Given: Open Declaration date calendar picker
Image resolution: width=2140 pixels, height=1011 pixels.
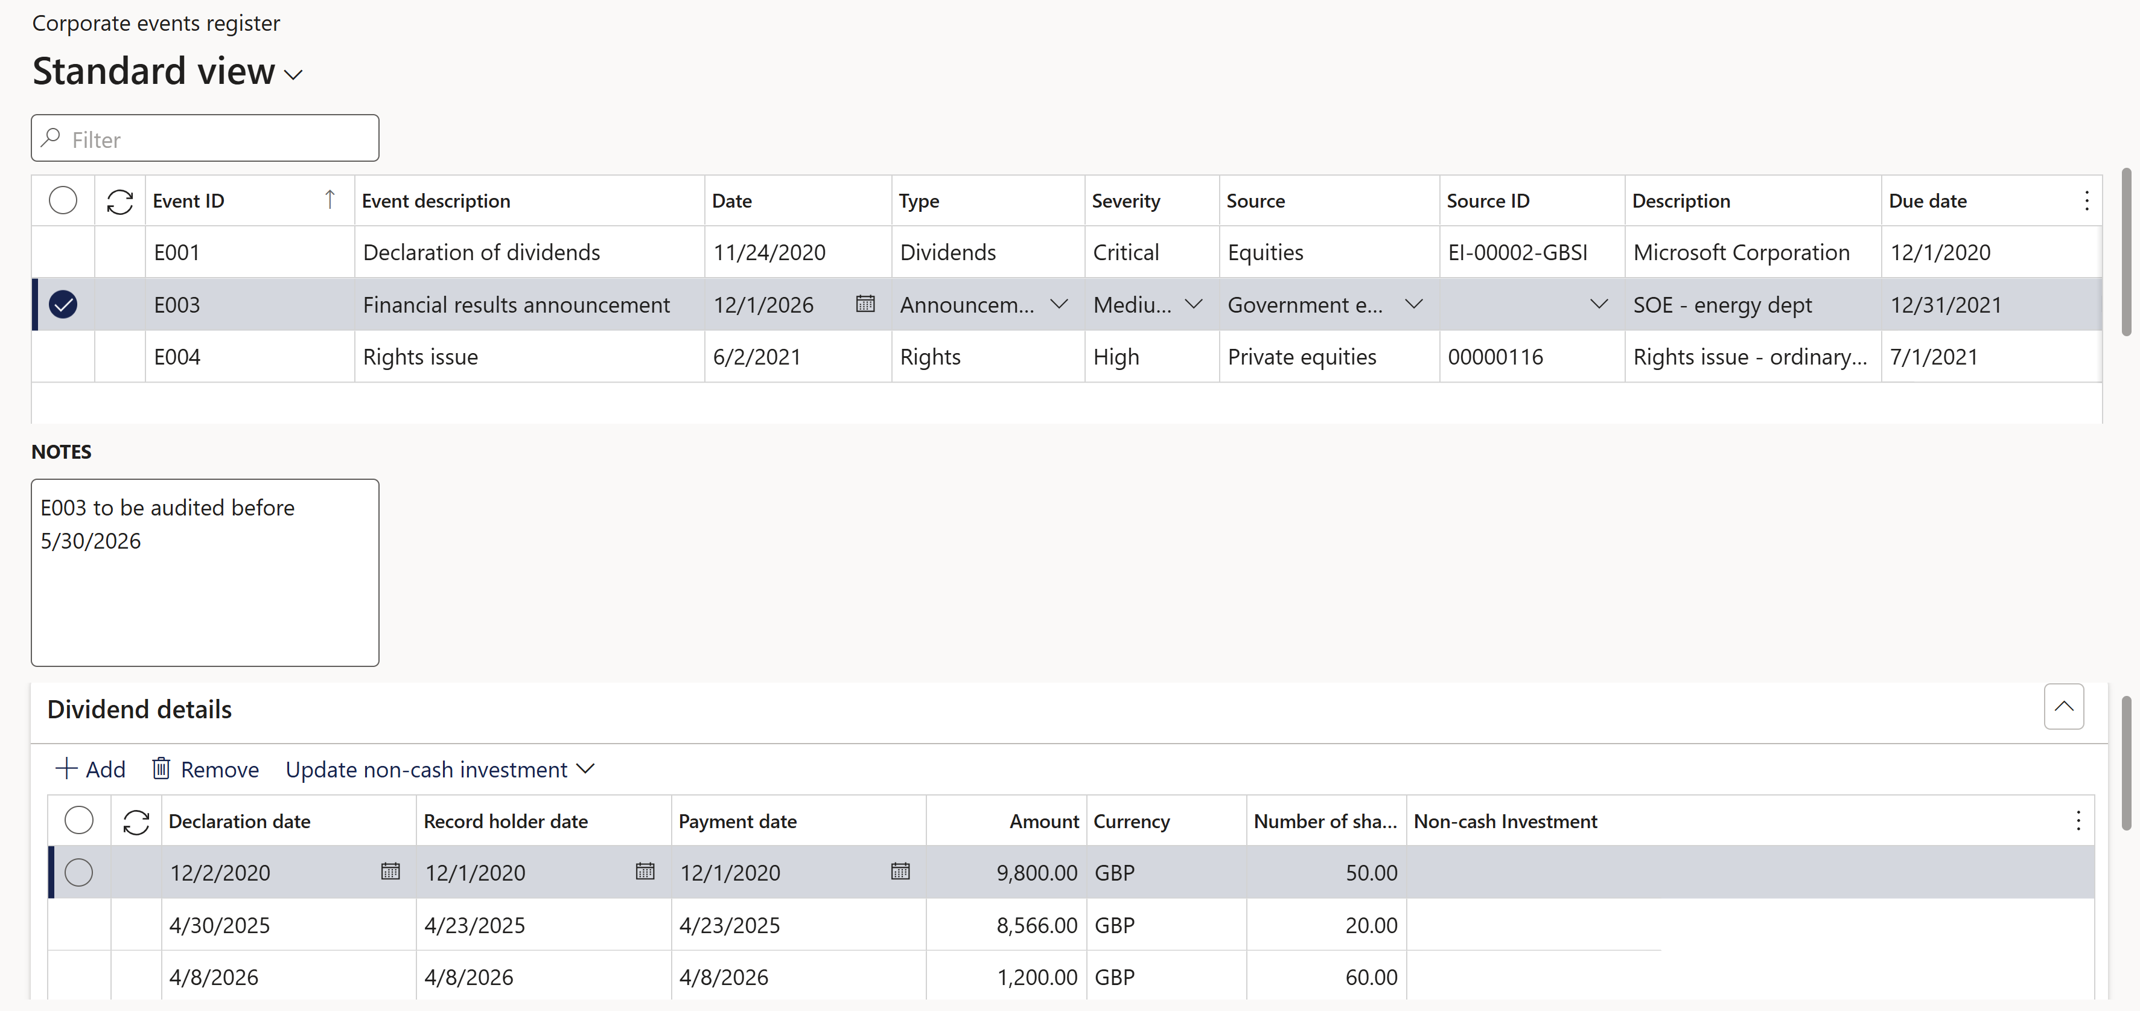Looking at the screenshot, I should pos(390,872).
